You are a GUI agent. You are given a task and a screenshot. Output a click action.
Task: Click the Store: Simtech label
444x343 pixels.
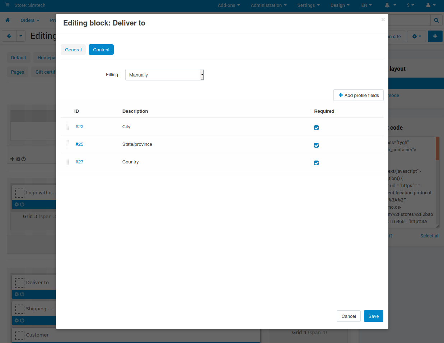(30, 5)
